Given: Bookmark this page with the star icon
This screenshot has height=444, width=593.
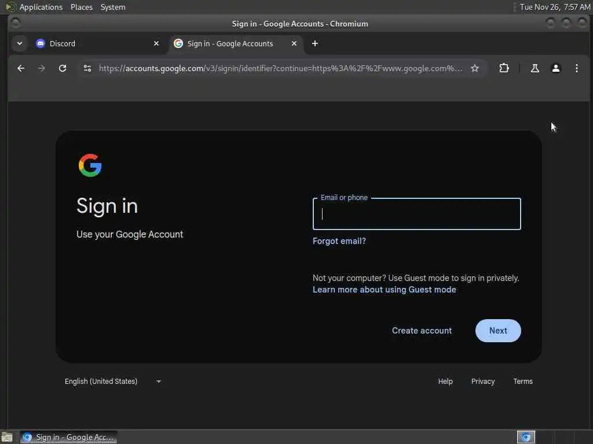Looking at the screenshot, I should tap(475, 68).
